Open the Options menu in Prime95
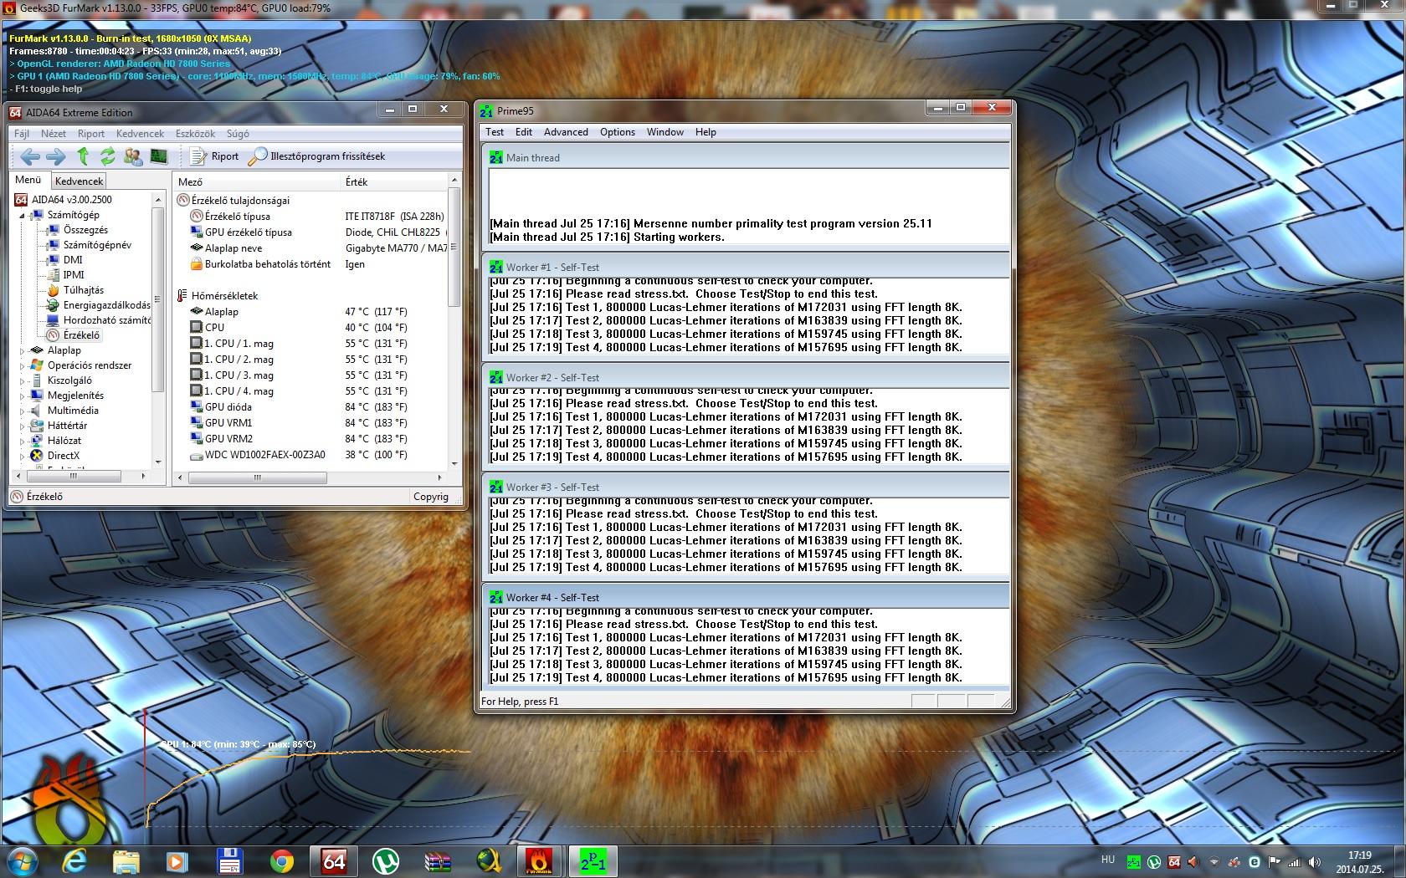This screenshot has height=878, width=1406. (x=618, y=132)
